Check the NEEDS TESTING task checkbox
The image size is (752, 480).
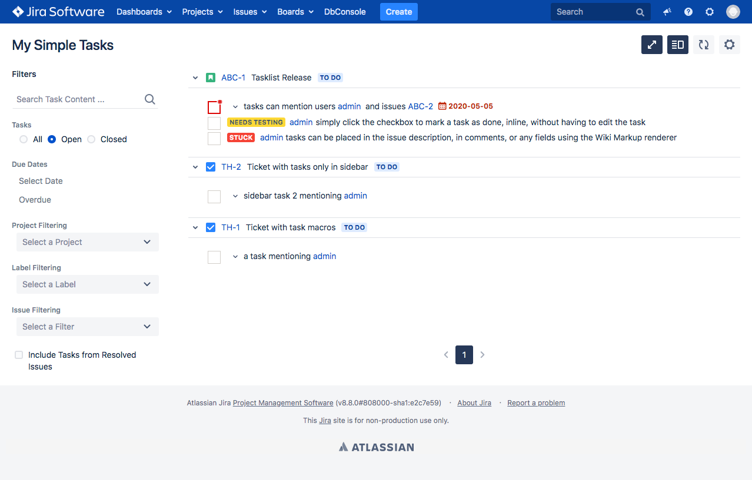coord(214,123)
